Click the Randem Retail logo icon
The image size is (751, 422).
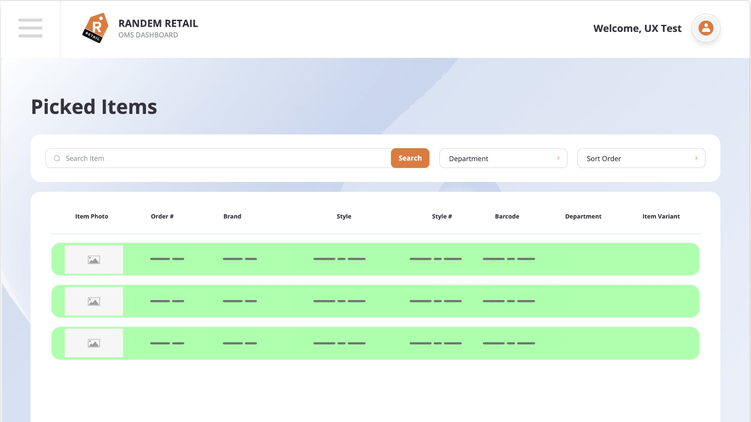pos(95,28)
